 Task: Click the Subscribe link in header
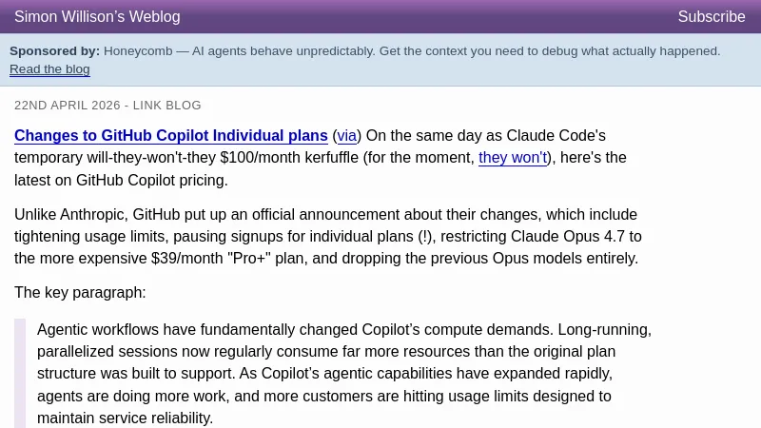[x=711, y=16]
